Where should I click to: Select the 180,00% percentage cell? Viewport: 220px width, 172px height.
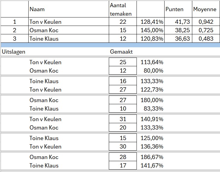tap(152, 100)
